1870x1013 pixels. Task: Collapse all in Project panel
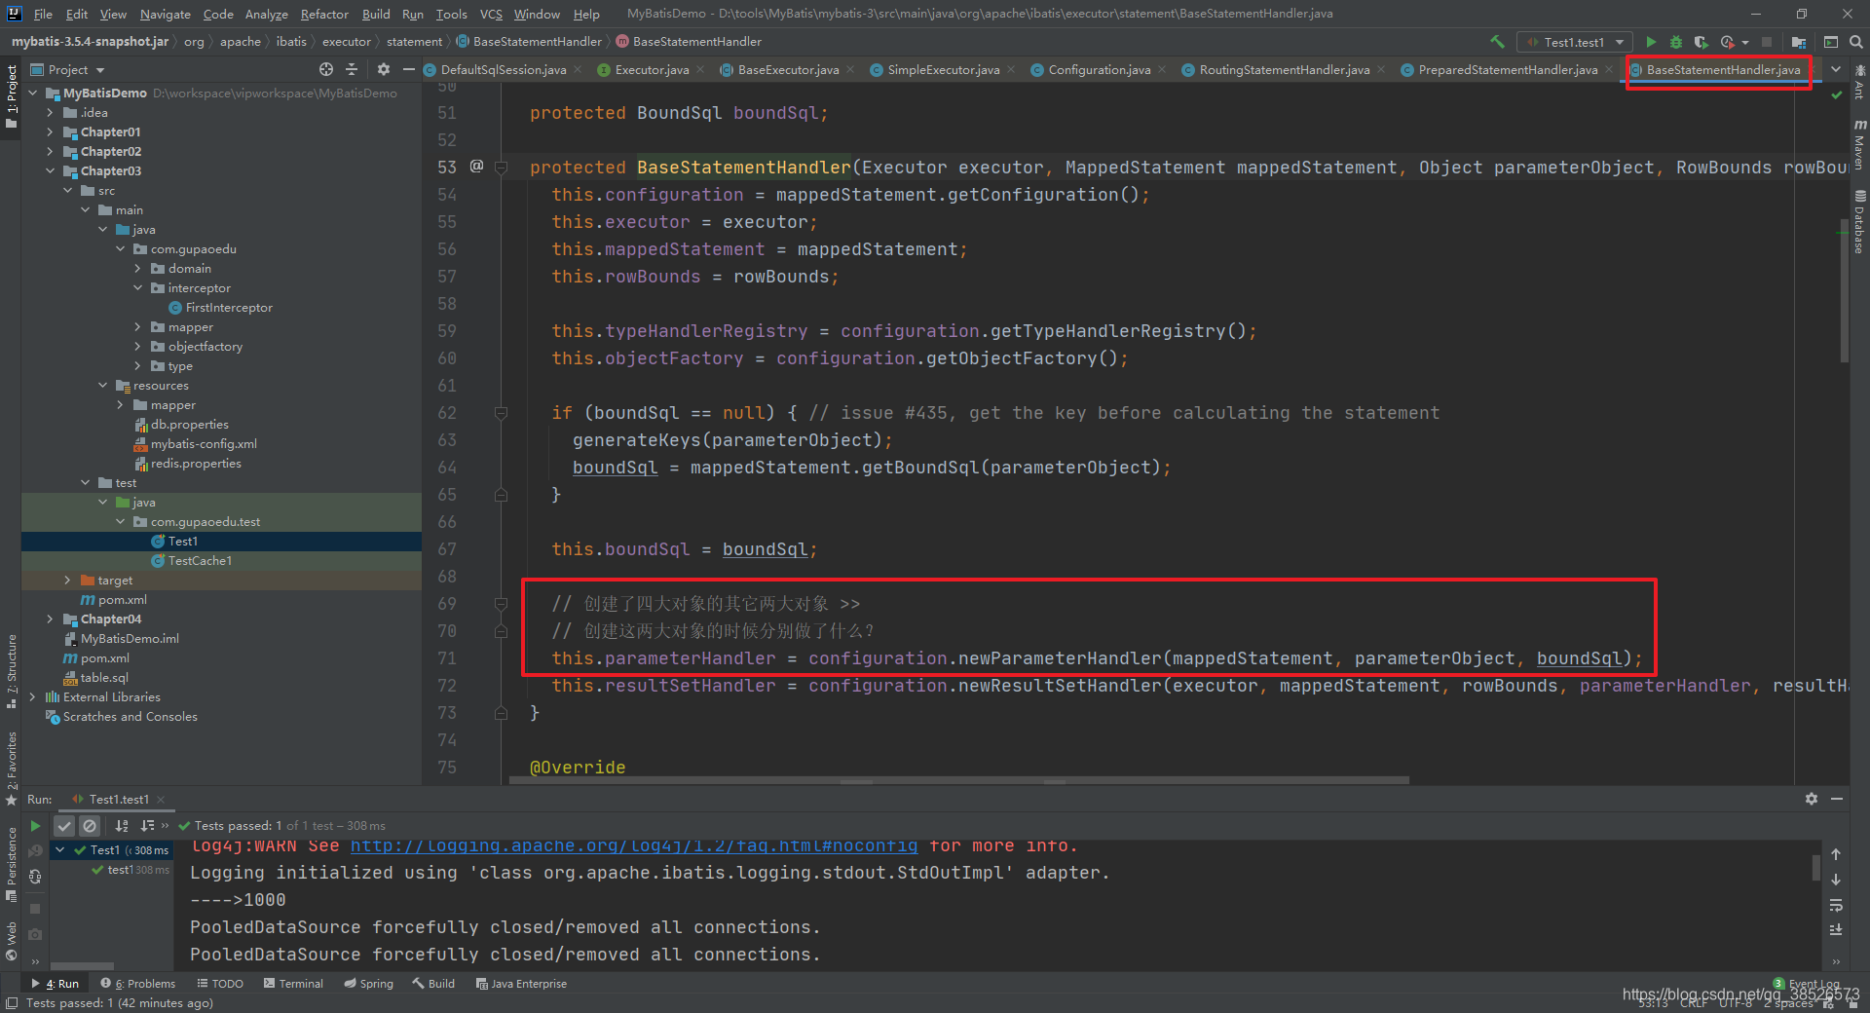coord(352,69)
